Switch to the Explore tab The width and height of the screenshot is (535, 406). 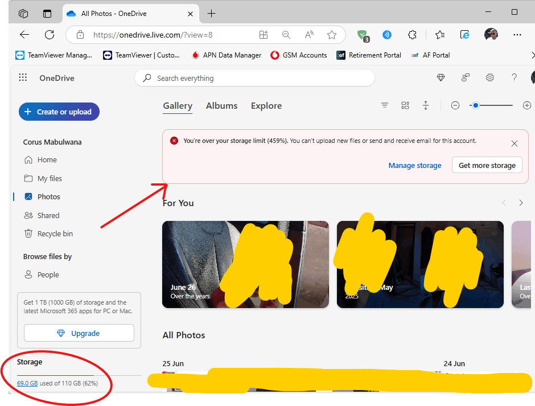click(x=266, y=106)
